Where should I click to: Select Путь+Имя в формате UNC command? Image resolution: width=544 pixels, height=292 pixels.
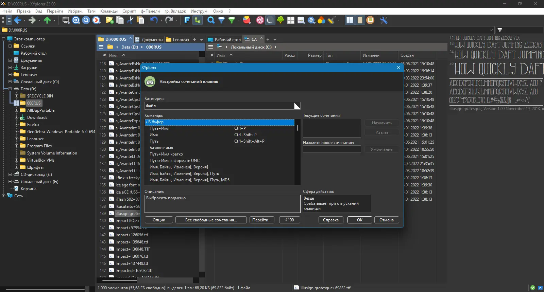point(220,161)
